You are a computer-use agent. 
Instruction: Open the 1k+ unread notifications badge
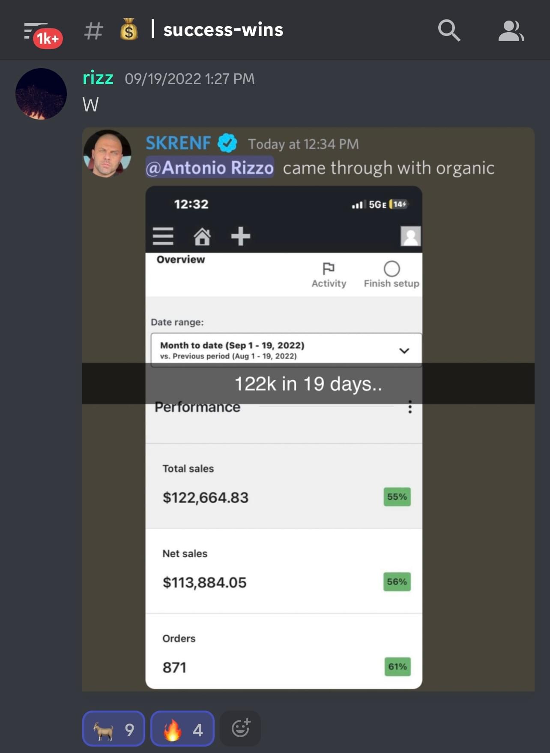point(48,39)
